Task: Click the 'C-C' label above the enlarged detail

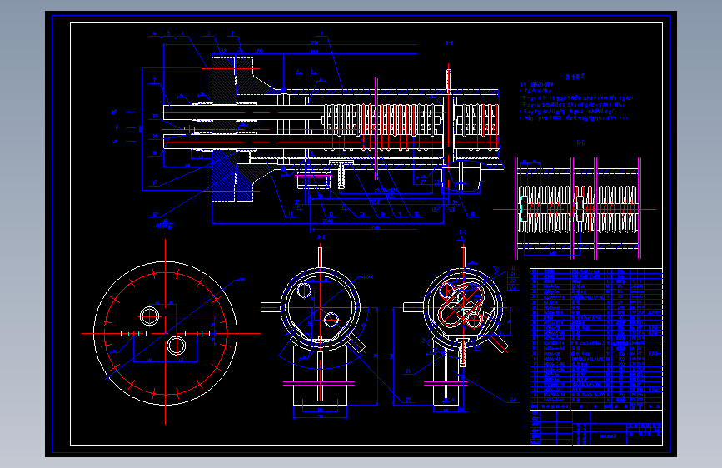Action: click(580, 142)
